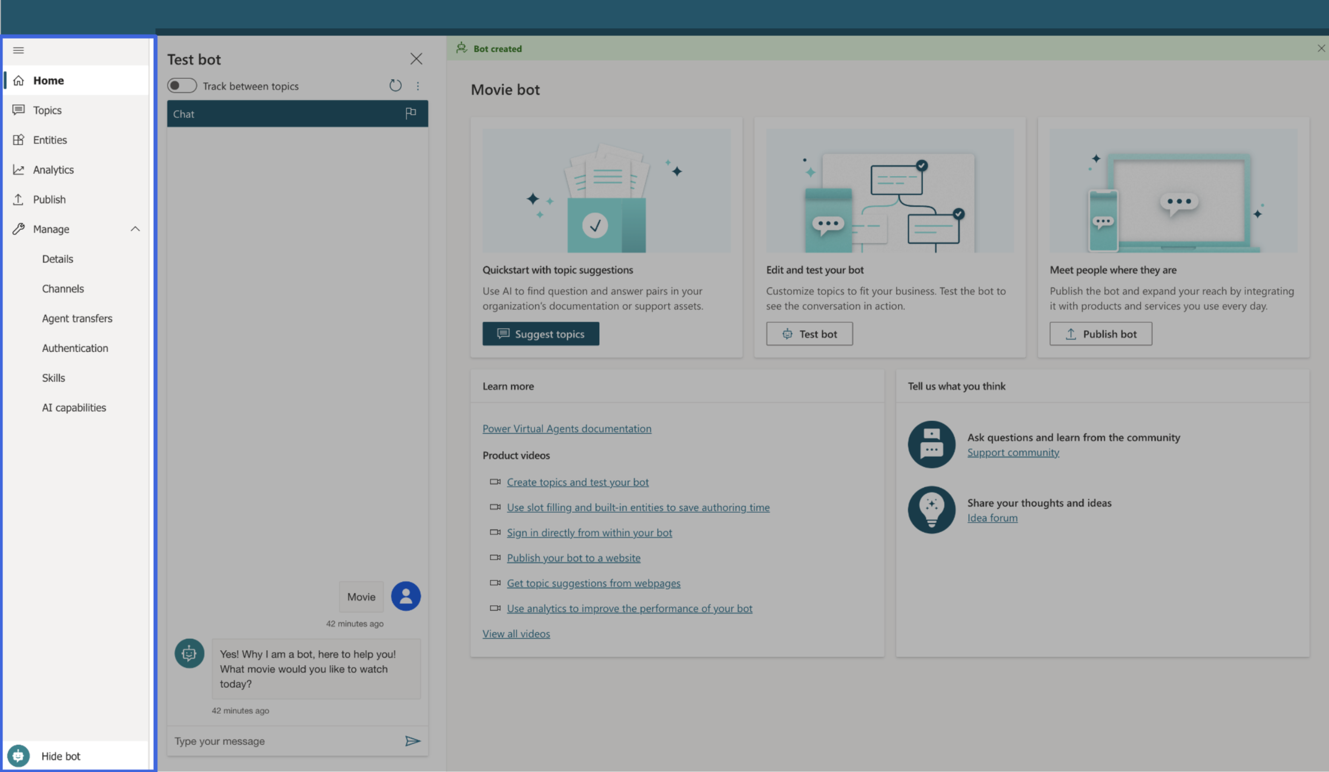Click the Edit and test your bot illustration
This screenshot has width=1329, height=772.
coord(890,191)
